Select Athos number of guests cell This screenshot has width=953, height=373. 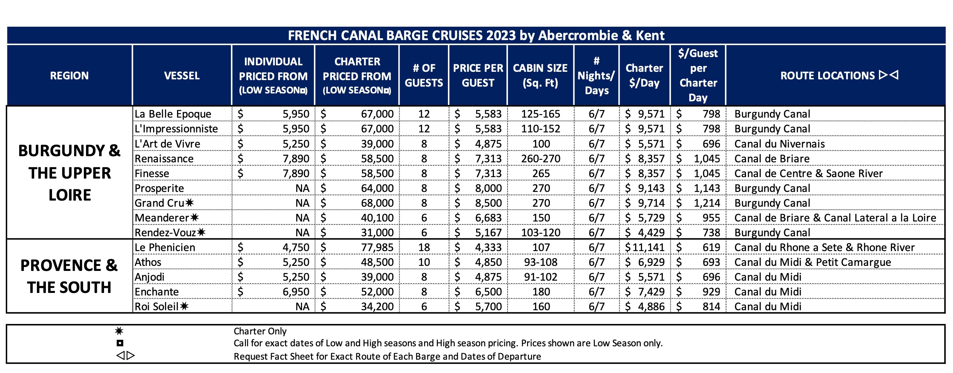pos(424,262)
